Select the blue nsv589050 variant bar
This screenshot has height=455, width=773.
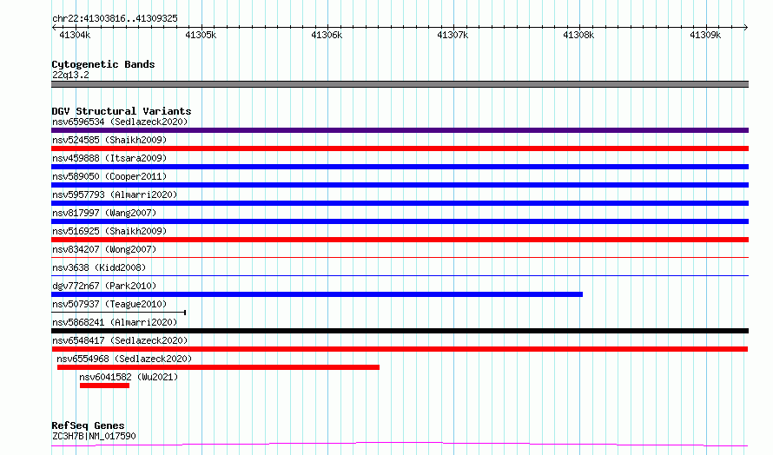[400, 185]
